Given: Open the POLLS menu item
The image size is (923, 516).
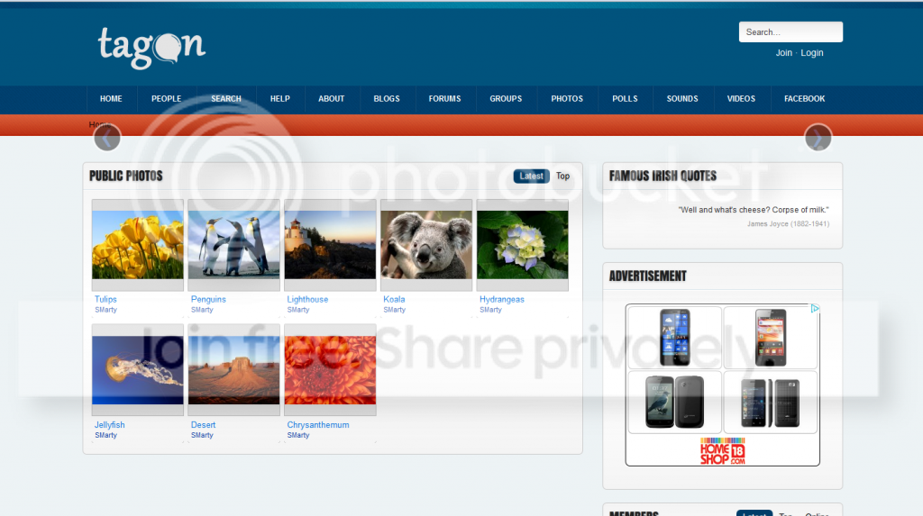Looking at the screenshot, I should coord(626,99).
